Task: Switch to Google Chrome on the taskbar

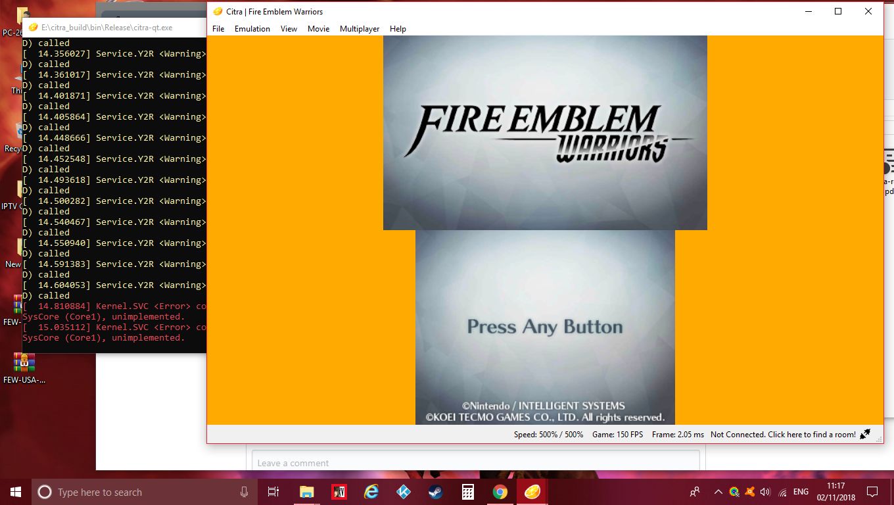Action: [500, 492]
